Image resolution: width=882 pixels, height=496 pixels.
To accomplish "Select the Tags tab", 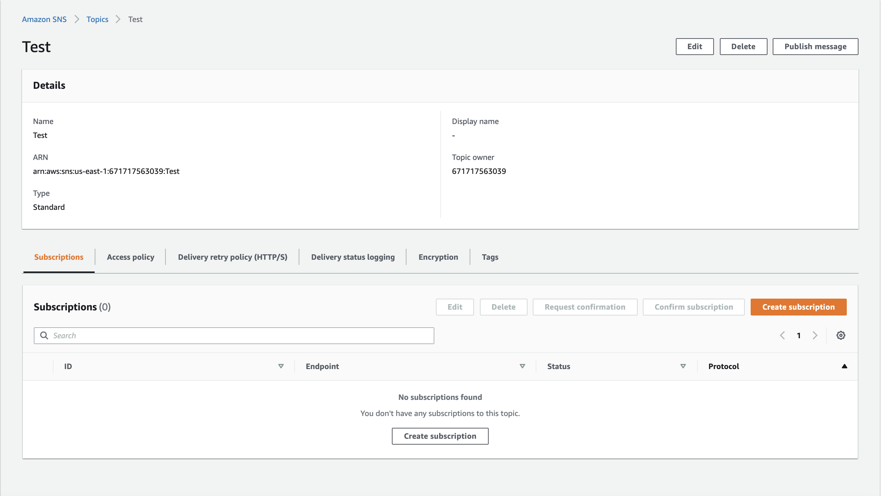I will click(x=490, y=257).
